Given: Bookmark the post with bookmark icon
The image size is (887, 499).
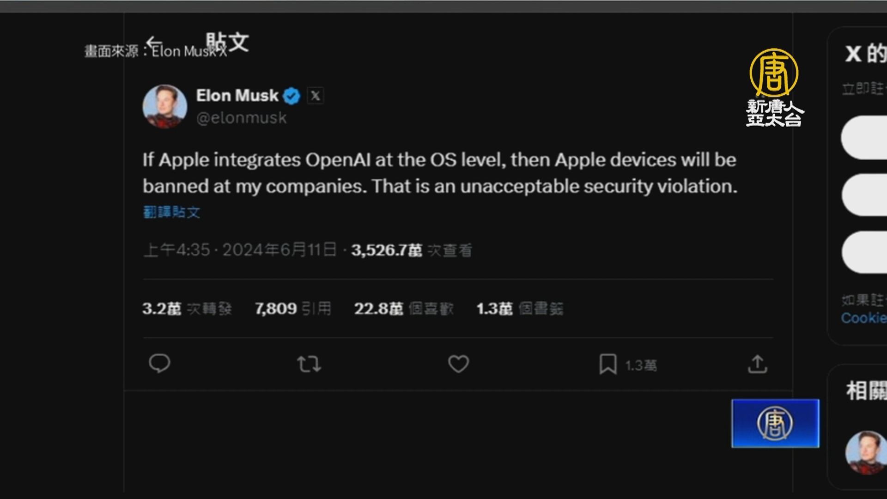Looking at the screenshot, I should 608,364.
